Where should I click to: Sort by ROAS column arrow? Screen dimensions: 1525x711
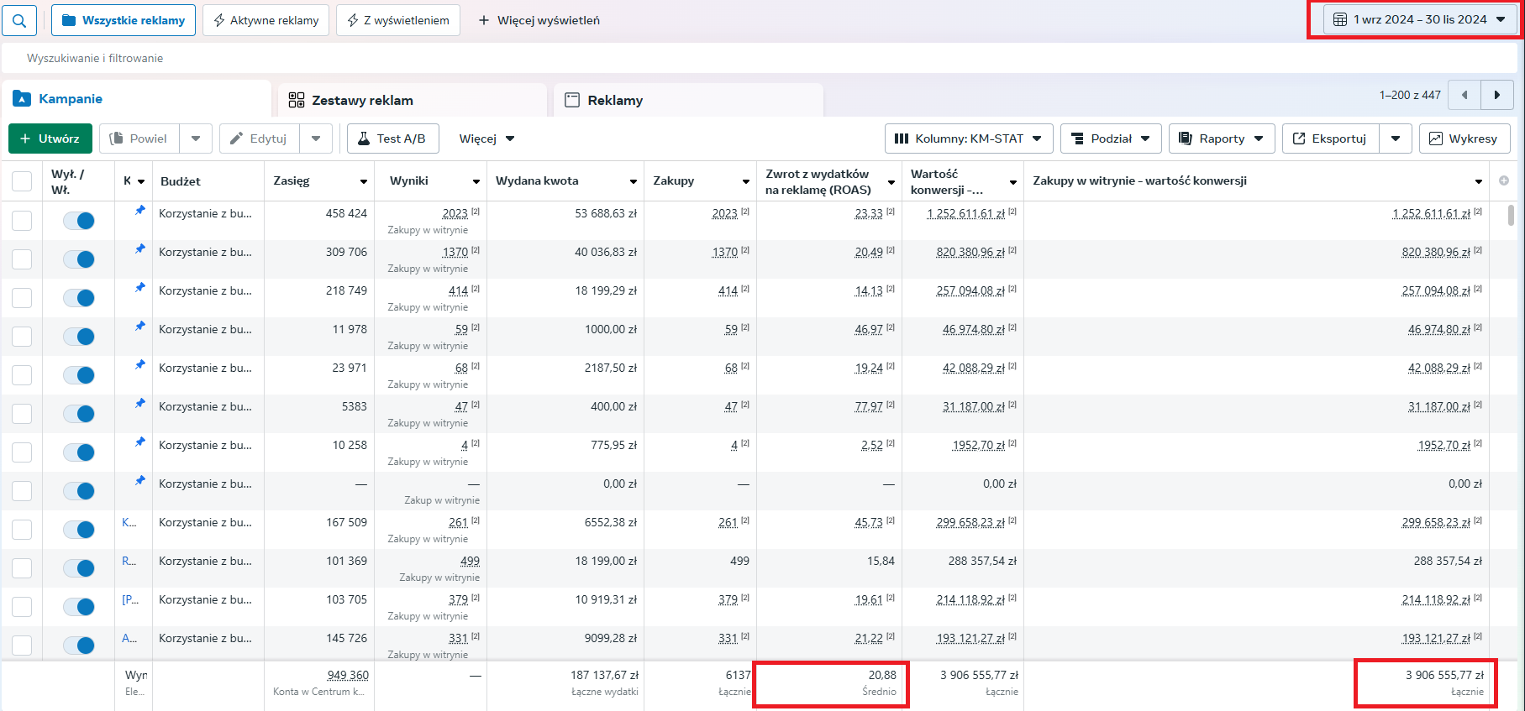coord(891,181)
